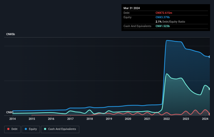This screenshot has height=137, width=214.
Task: Click the red Debt endpoint marker
Action: (210, 114)
